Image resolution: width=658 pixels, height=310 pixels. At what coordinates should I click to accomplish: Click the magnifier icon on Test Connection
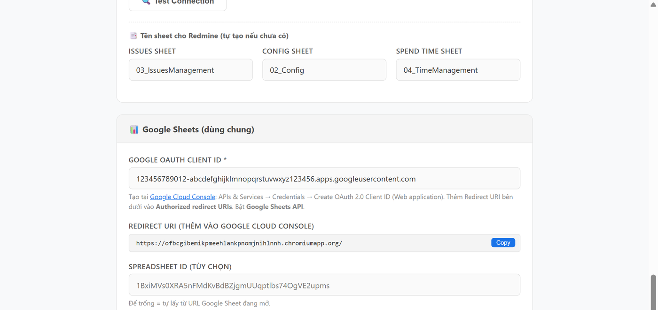click(146, 2)
